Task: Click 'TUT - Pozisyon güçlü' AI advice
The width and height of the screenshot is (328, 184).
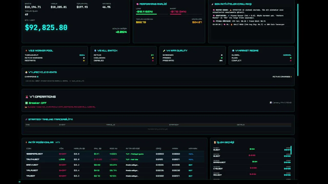Action: 135,154
